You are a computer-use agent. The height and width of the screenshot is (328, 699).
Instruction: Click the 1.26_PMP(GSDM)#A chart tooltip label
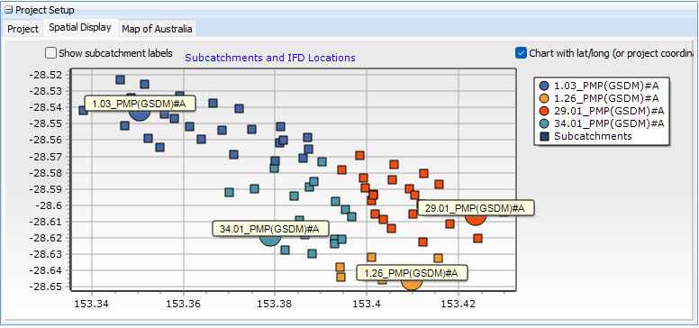[412, 273]
